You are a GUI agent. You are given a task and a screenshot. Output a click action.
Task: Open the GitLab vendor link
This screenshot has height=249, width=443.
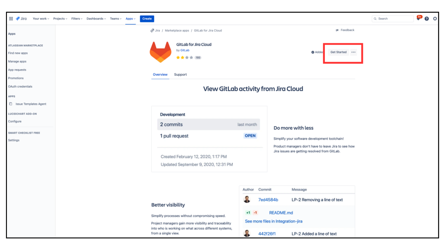pyautogui.click(x=185, y=50)
